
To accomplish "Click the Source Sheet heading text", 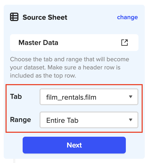I will 45,17.
